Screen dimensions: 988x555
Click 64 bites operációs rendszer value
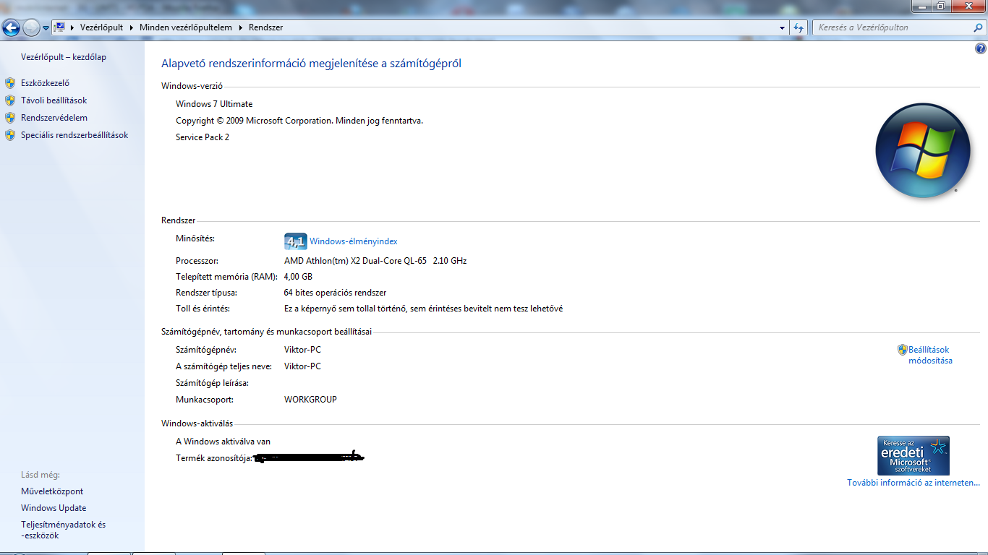click(335, 293)
